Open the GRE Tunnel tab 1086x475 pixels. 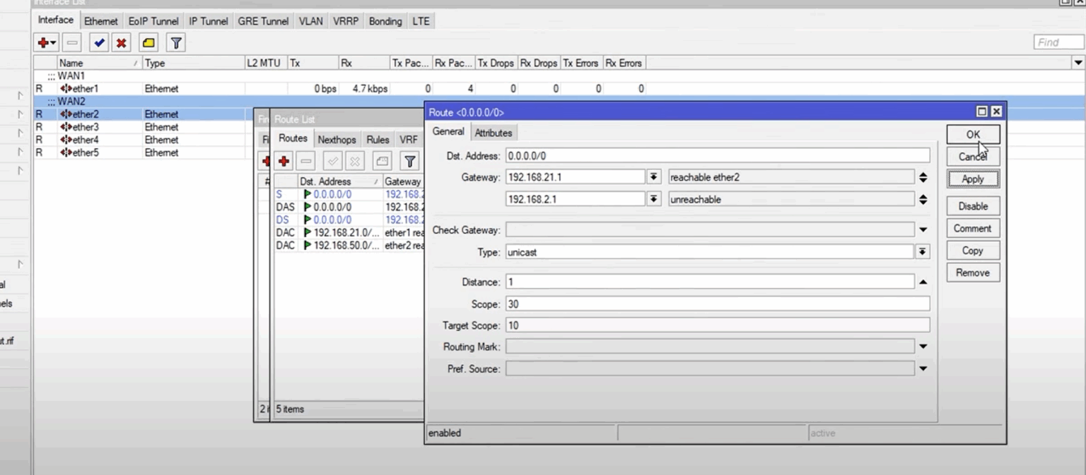(263, 21)
